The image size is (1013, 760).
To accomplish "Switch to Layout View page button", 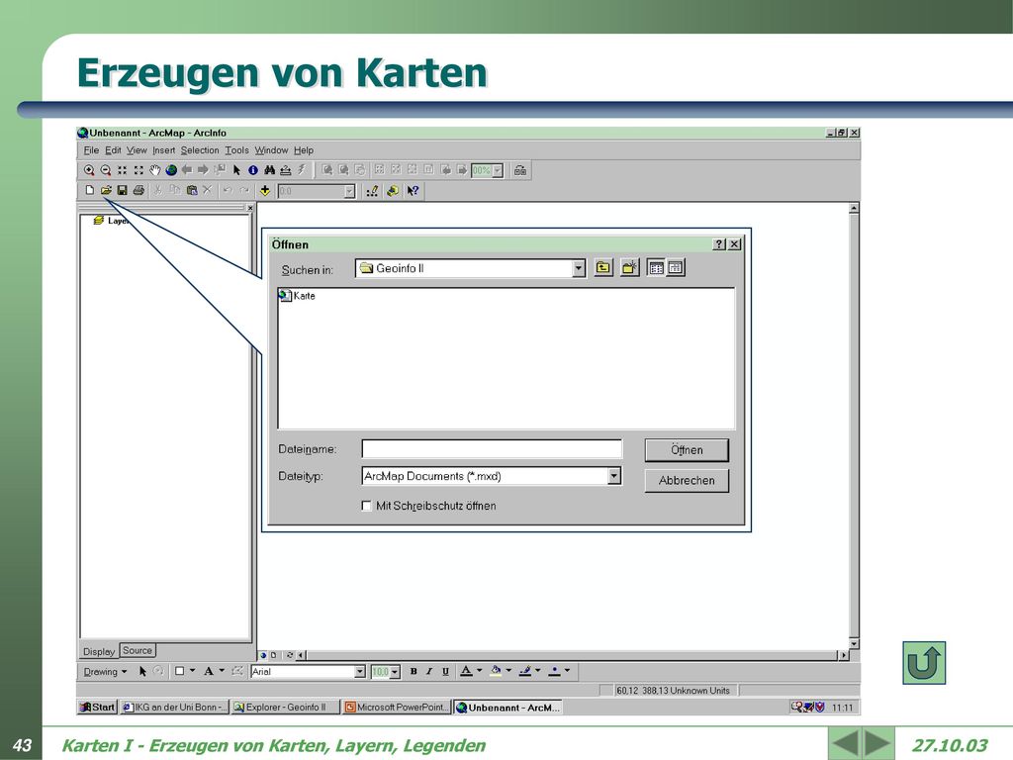I will [273, 655].
